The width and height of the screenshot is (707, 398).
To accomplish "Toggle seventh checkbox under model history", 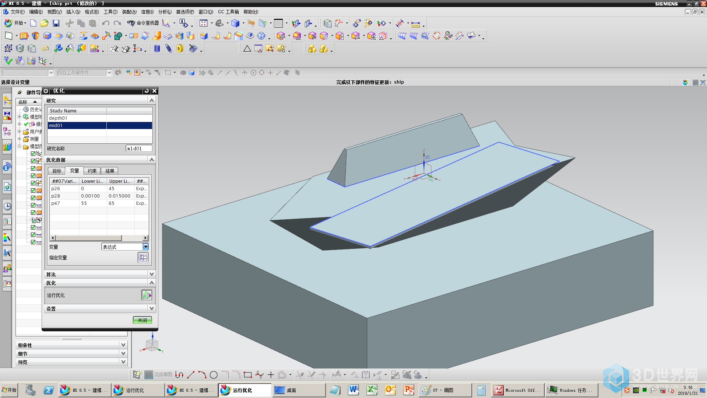I will (x=33, y=198).
